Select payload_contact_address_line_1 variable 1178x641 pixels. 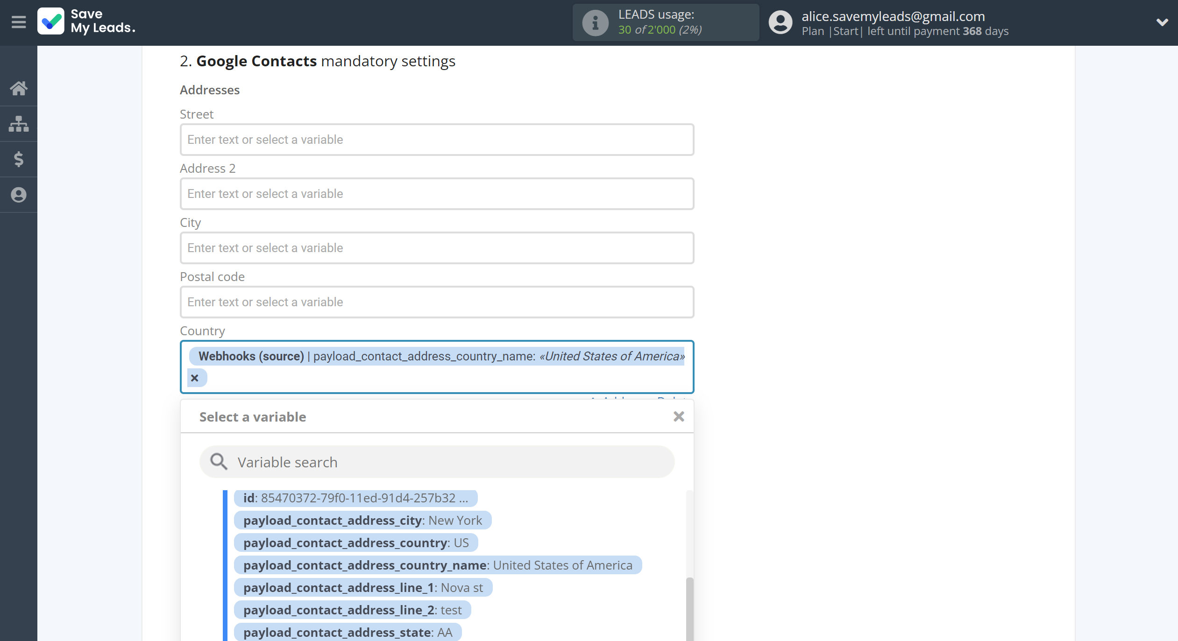click(x=363, y=588)
